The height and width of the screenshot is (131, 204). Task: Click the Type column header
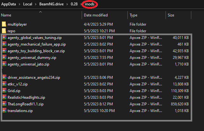(133, 15)
